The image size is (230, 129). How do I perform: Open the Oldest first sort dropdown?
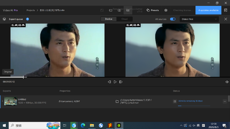199,19
